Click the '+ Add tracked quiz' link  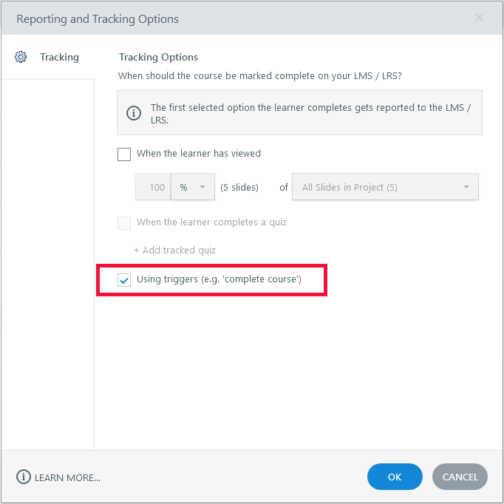click(x=174, y=250)
